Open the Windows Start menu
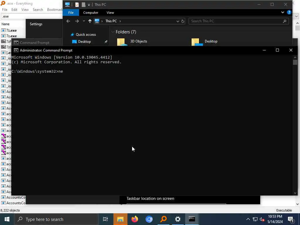The width and height of the screenshot is (300, 225). [x=7, y=219]
